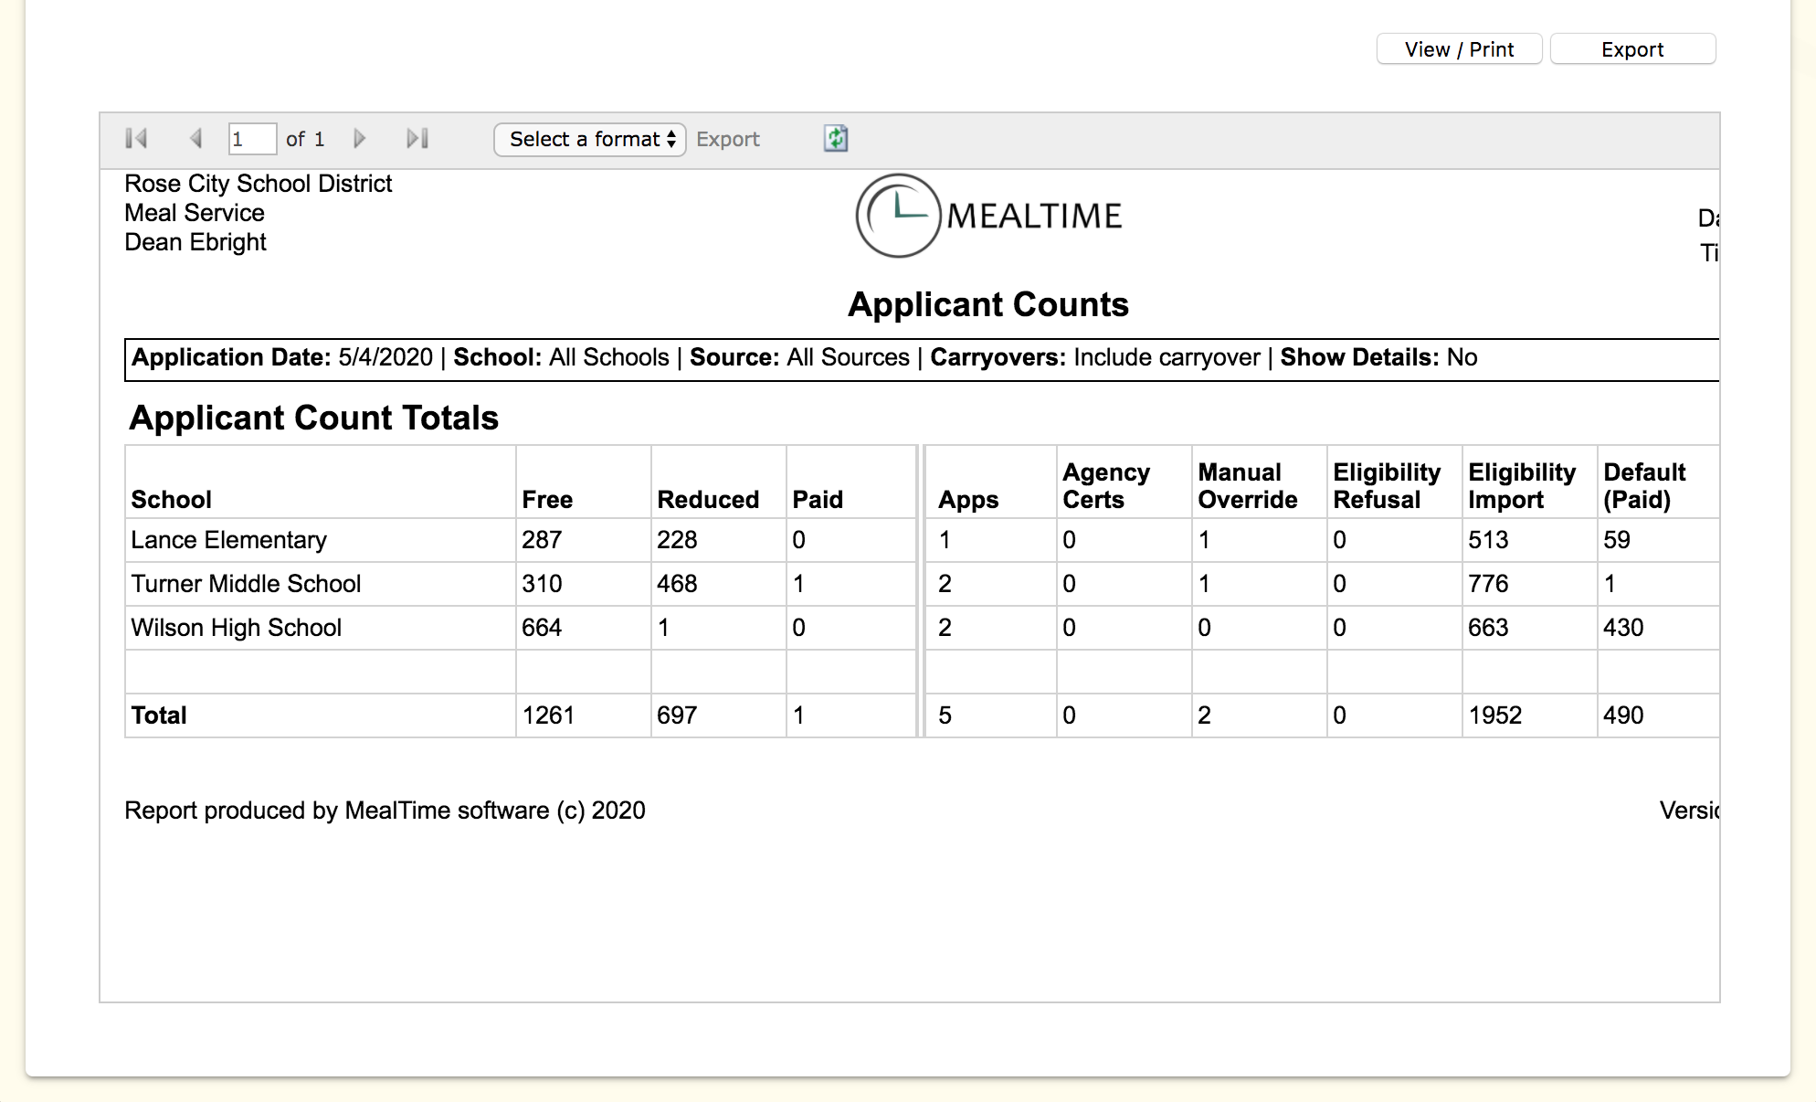
Task: Jump to last page icon
Action: (417, 138)
